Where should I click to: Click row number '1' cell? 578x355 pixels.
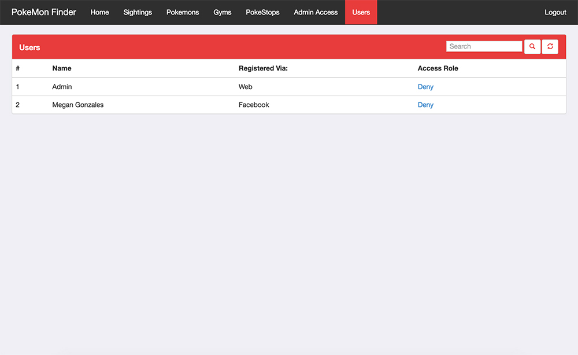17,87
